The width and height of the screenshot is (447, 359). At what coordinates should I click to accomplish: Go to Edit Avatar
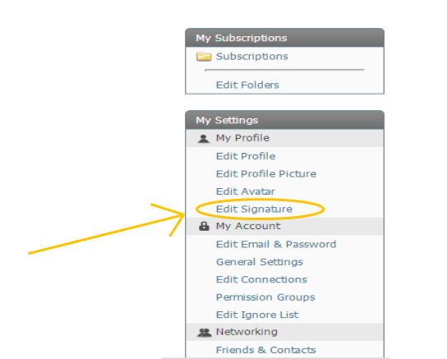[246, 191]
